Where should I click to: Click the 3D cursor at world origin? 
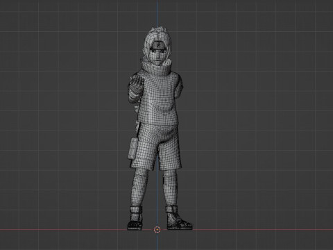point(157,229)
